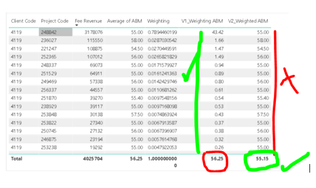
Task: Select project code 246875
Action: click(49, 139)
